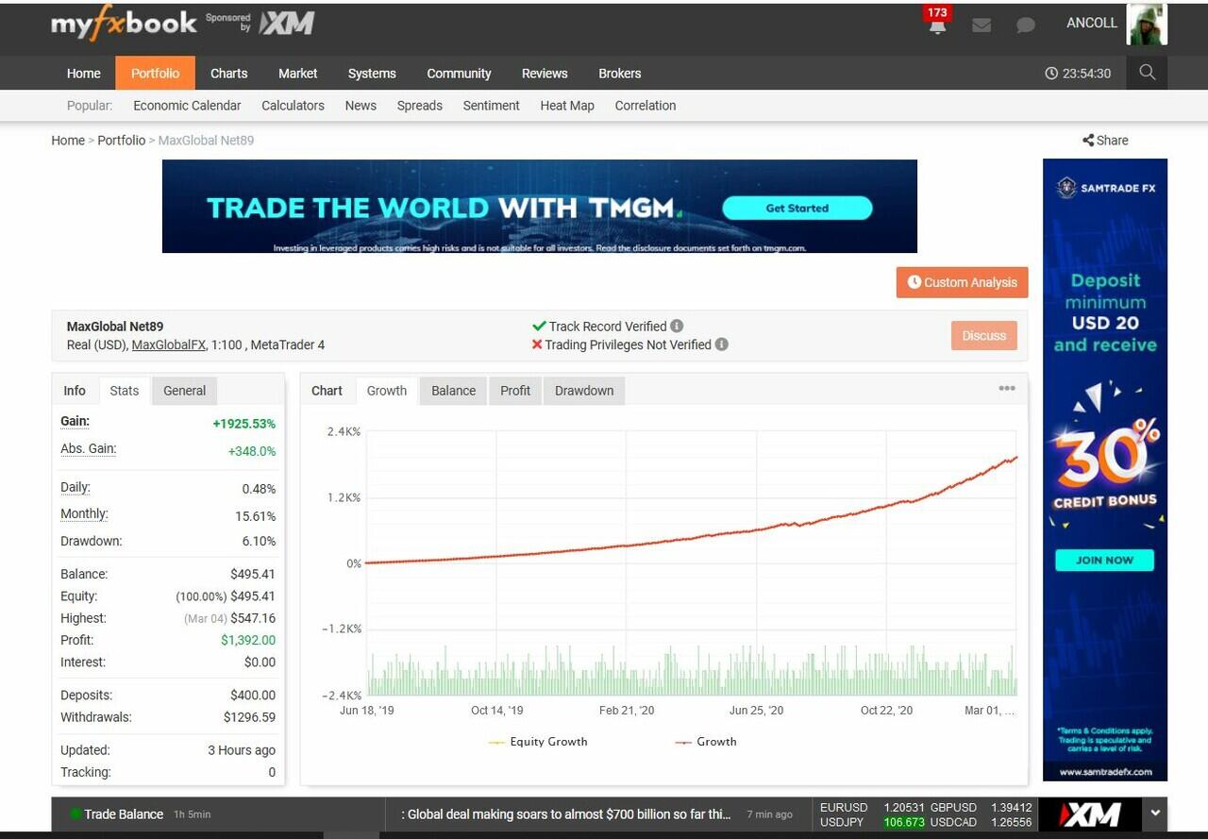1208x839 pixels.
Task: Switch to the Info tab
Action: point(75,391)
